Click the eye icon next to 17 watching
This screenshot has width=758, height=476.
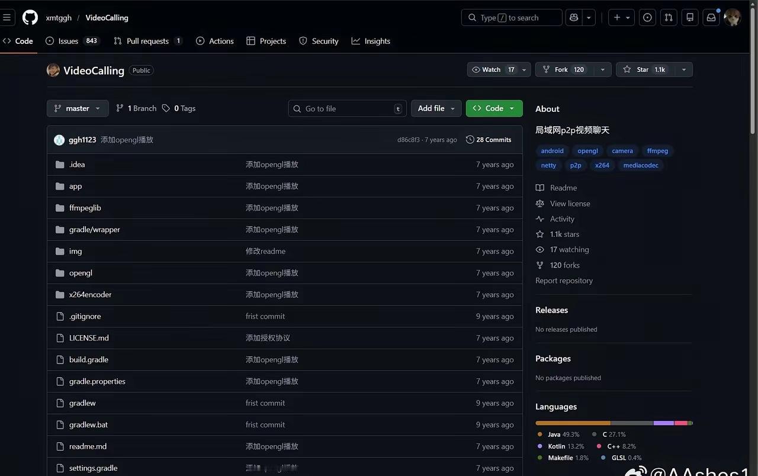(540, 249)
